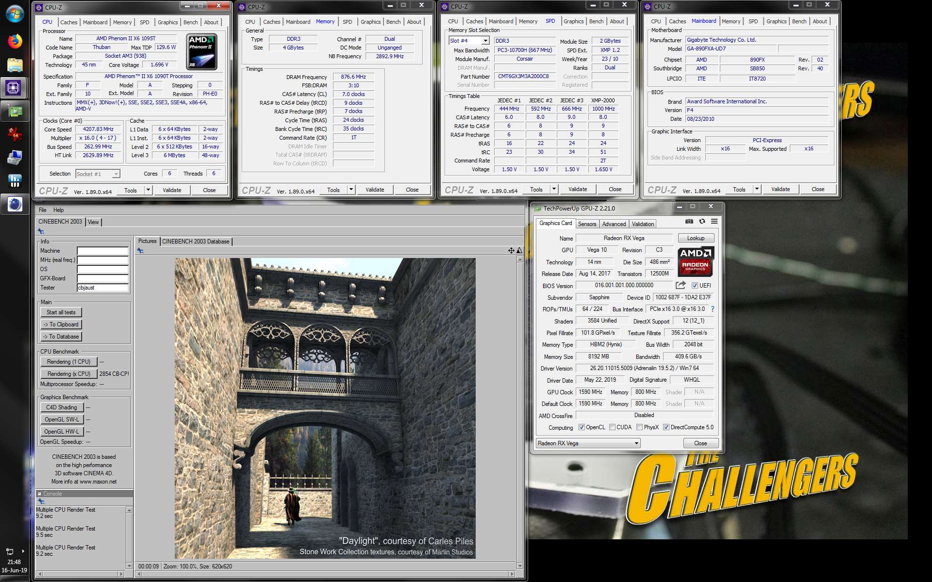Click the Console vertical scrollbar down arrow

point(129,566)
